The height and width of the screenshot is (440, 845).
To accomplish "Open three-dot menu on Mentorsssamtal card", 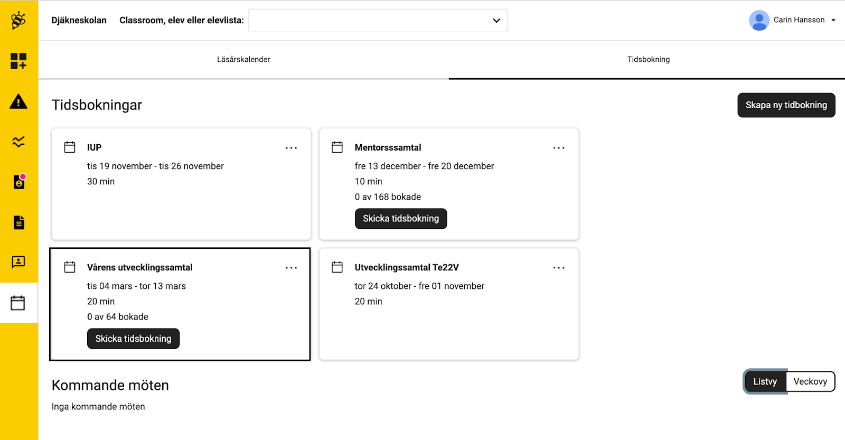I will pos(559,148).
